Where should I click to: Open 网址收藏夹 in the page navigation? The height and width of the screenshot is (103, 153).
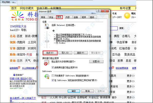point(27,8)
